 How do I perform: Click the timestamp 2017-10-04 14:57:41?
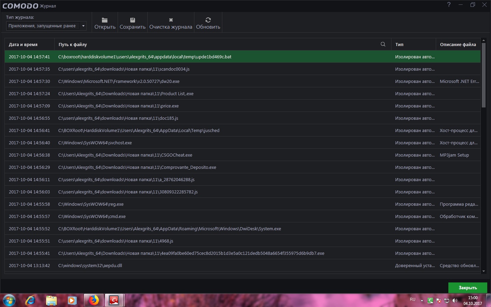29,57
